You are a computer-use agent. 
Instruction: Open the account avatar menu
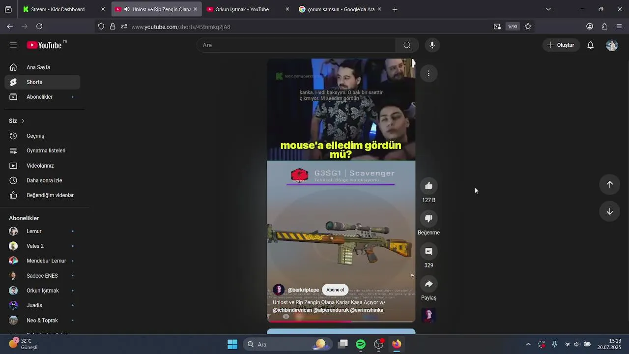click(x=612, y=45)
